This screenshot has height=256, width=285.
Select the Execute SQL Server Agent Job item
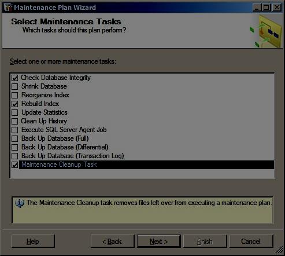[64, 130]
